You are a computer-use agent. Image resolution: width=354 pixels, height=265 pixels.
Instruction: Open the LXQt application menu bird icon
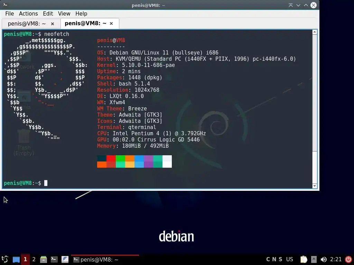click(x=5, y=259)
